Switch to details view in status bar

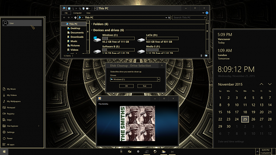point(202,56)
